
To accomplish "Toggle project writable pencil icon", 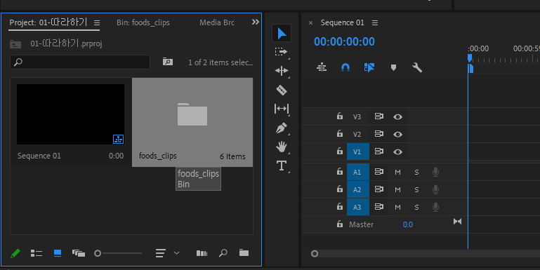I will click(15, 253).
